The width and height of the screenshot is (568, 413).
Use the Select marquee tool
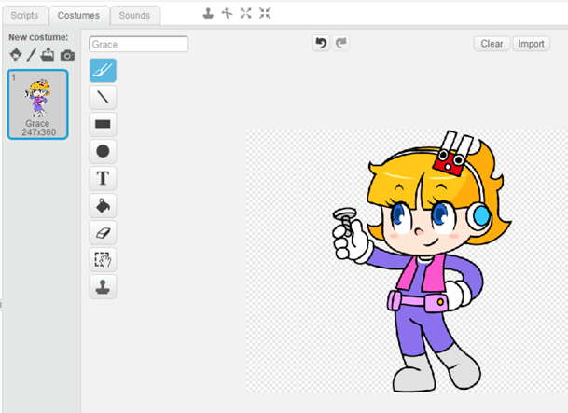click(x=103, y=259)
